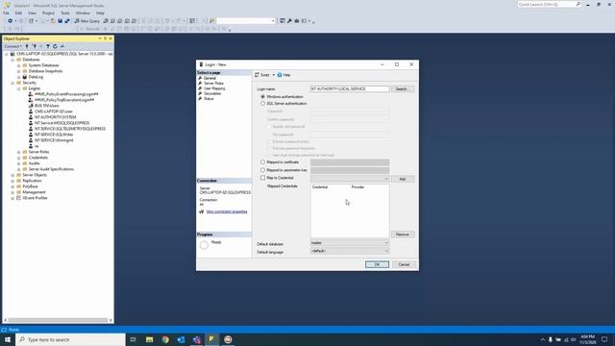Open the View connection properties link

pyautogui.click(x=227, y=211)
